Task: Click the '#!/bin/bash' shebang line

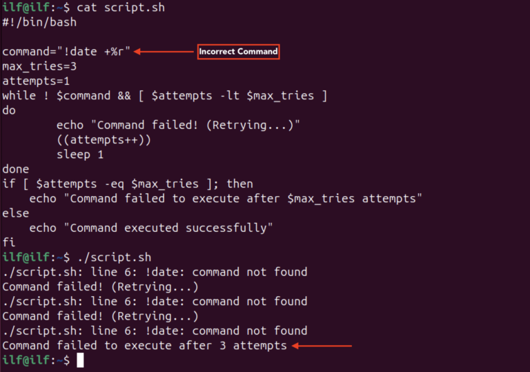Action: point(39,22)
